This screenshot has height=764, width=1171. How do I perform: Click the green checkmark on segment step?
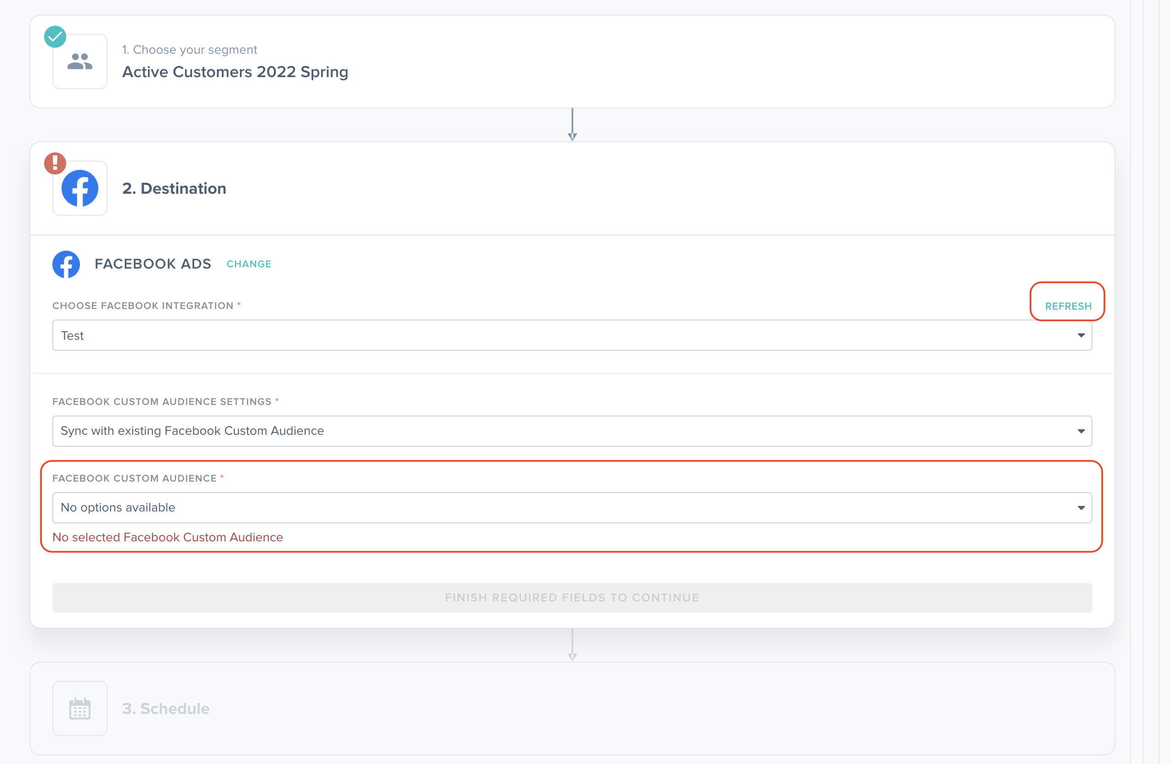coord(55,37)
